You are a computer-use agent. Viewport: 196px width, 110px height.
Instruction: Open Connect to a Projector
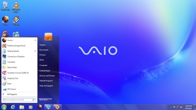click(x=19, y=56)
